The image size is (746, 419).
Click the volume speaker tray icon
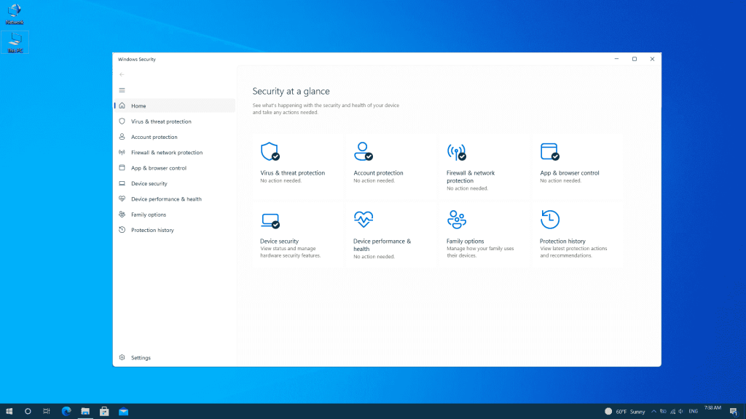coord(681,412)
